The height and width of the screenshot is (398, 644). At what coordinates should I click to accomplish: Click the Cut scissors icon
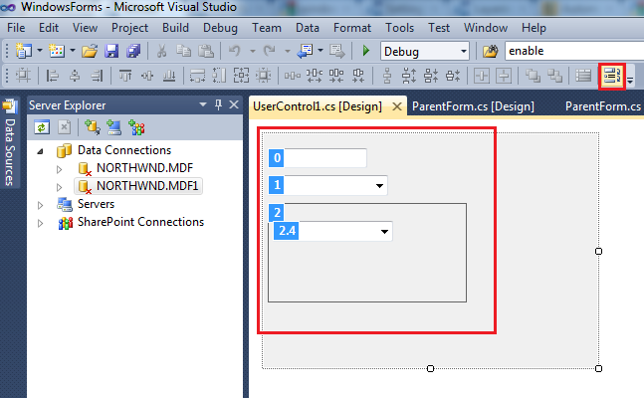click(x=162, y=51)
